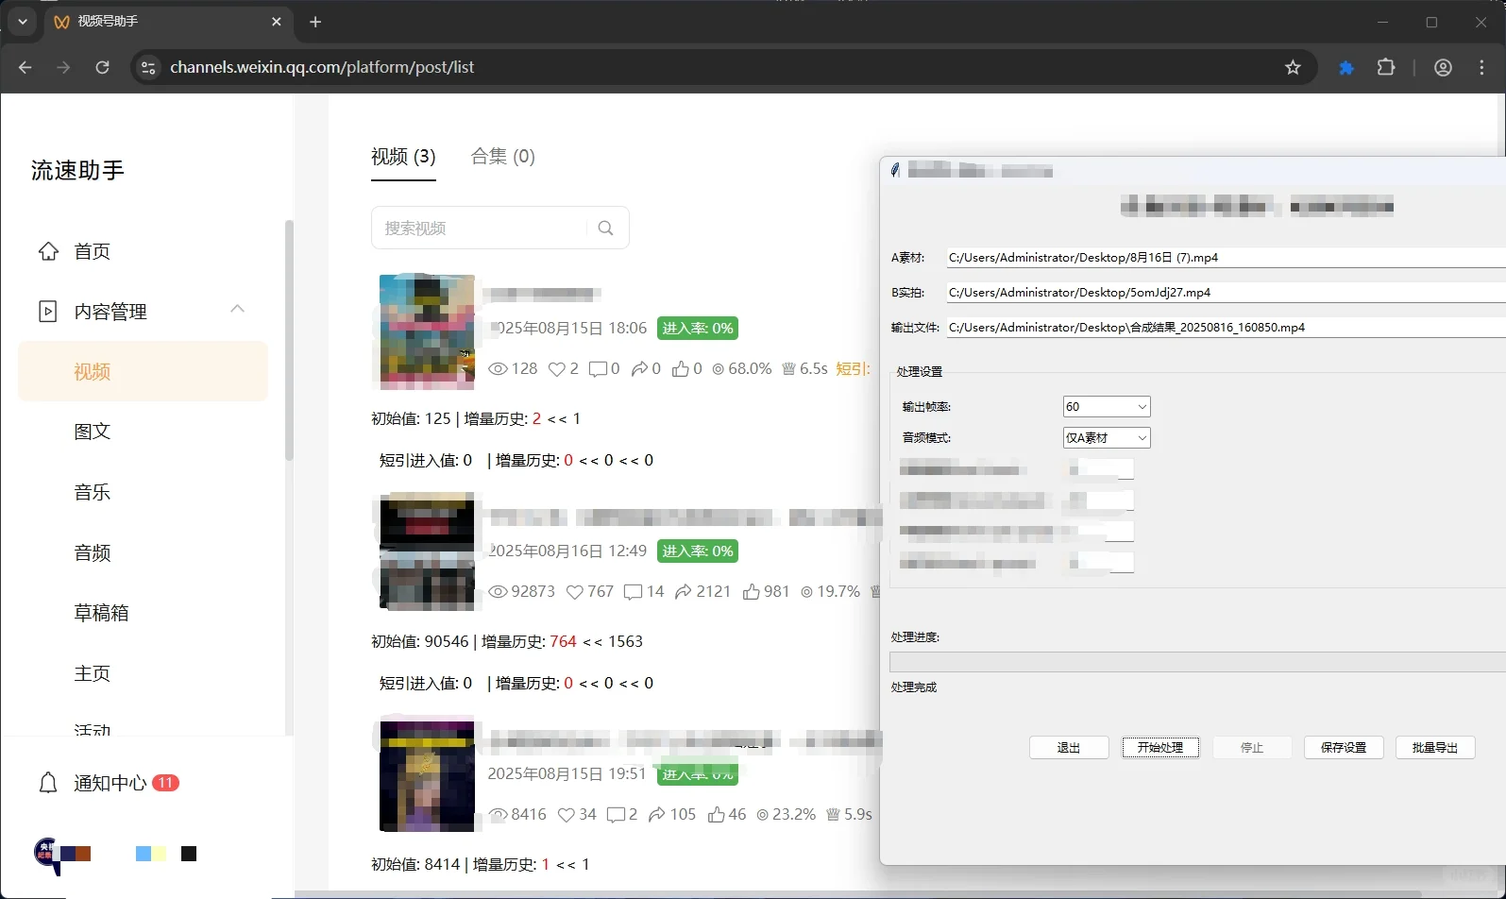Open thumbnail of the 12:49 video
The image size is (1506, 899).
[x=427, y=552]
